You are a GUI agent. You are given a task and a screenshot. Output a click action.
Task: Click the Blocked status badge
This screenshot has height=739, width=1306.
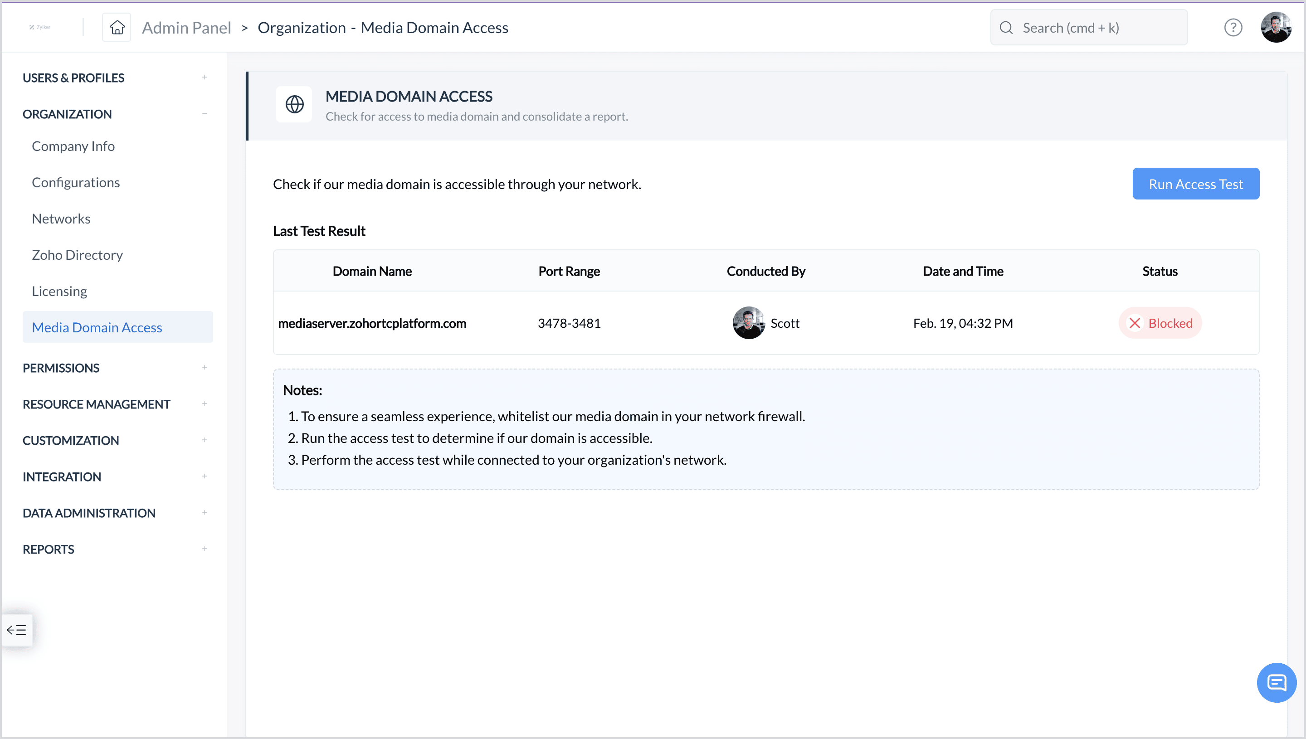pyautogui.click(x=1160, y=323)
